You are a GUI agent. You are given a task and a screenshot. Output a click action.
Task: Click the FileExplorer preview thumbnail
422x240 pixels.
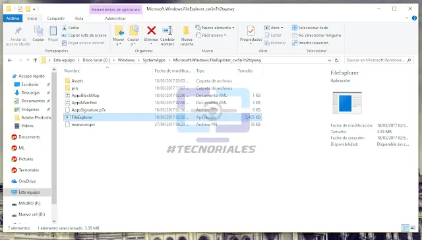click(347, 103)
